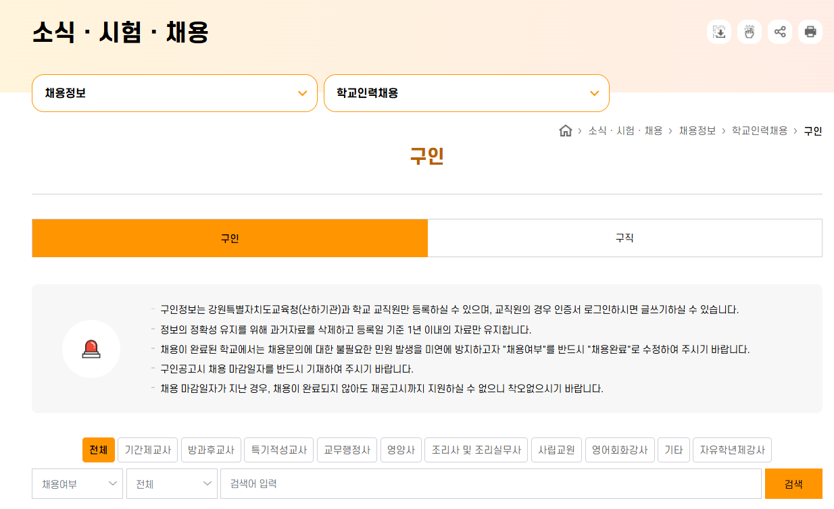Open the 학교인력채용 dropdown

468,93
